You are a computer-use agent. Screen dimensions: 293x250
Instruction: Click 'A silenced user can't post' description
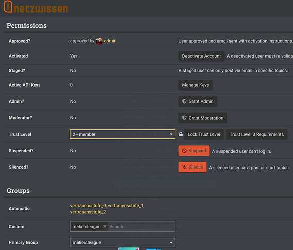coord(249,168)
